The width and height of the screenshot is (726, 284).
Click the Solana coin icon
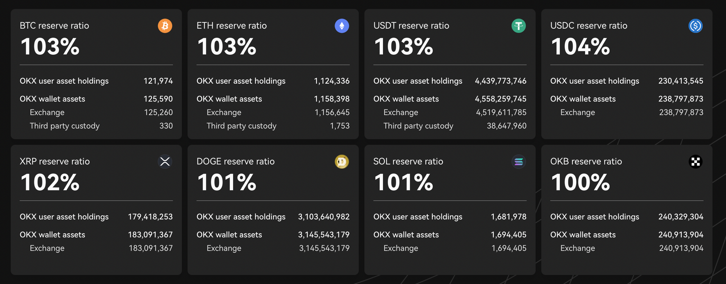(519, 162)
